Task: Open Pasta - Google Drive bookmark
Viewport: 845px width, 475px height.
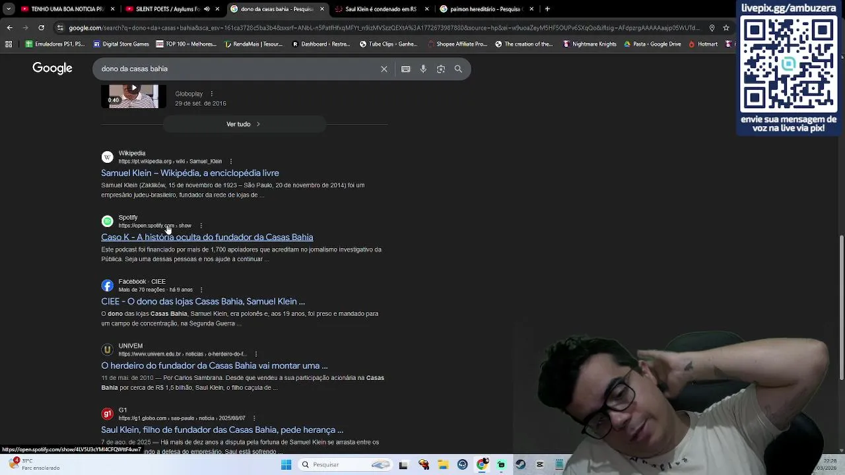Action: pyautogui.click(x=652, y=44)
